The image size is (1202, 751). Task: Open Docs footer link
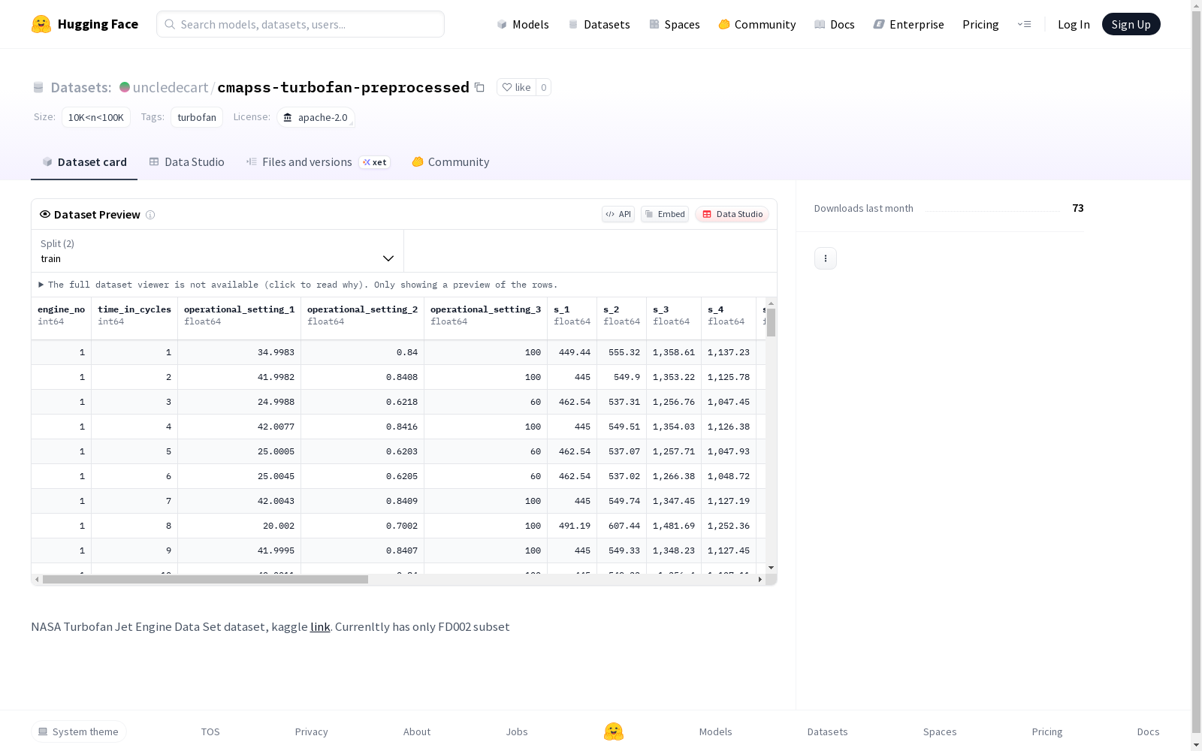point(1149,731)
